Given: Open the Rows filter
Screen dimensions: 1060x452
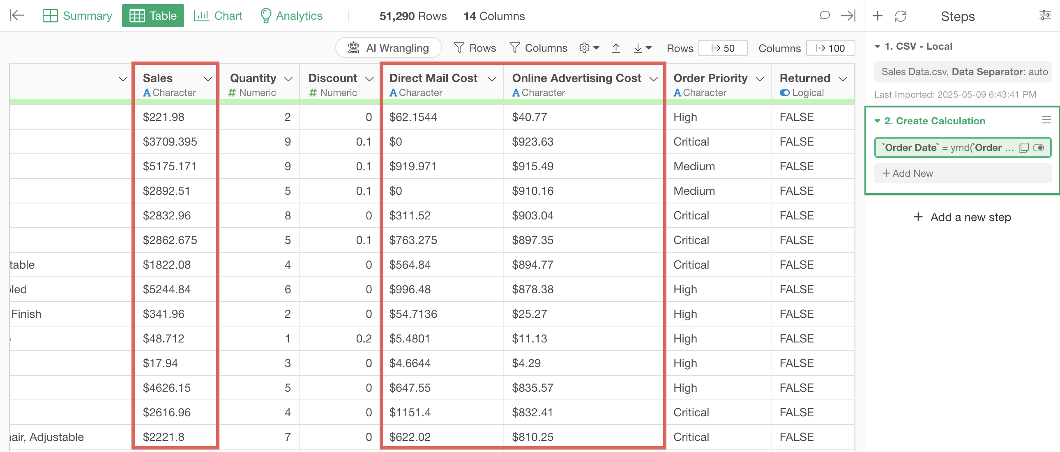Looking at the screenshot, I should 475,48.
